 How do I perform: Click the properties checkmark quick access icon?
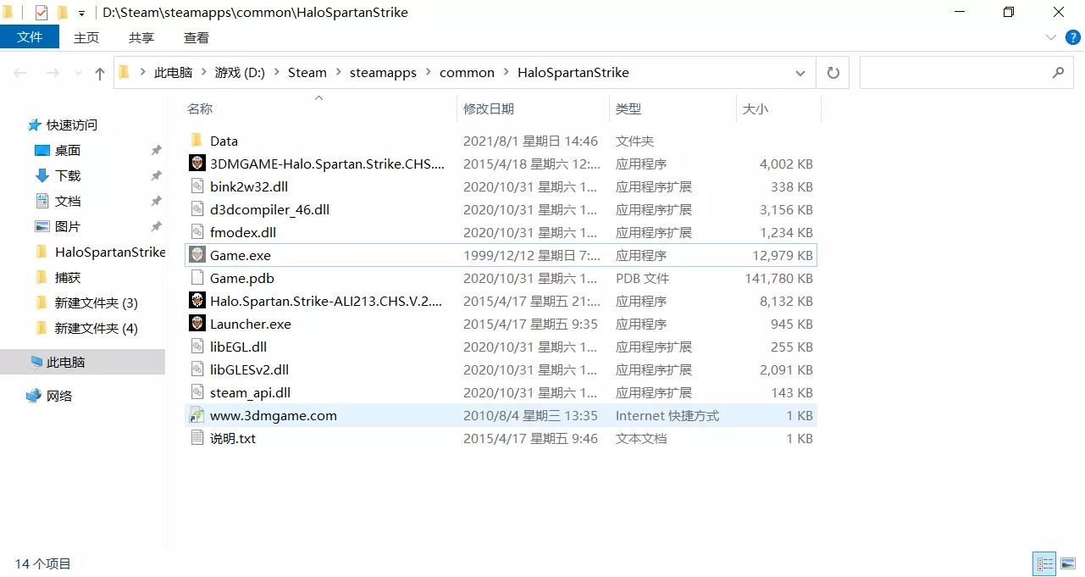pyautogui.click(x=42, y=13)
